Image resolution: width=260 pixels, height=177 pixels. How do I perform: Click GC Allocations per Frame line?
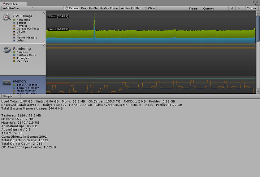click(29, 147)
